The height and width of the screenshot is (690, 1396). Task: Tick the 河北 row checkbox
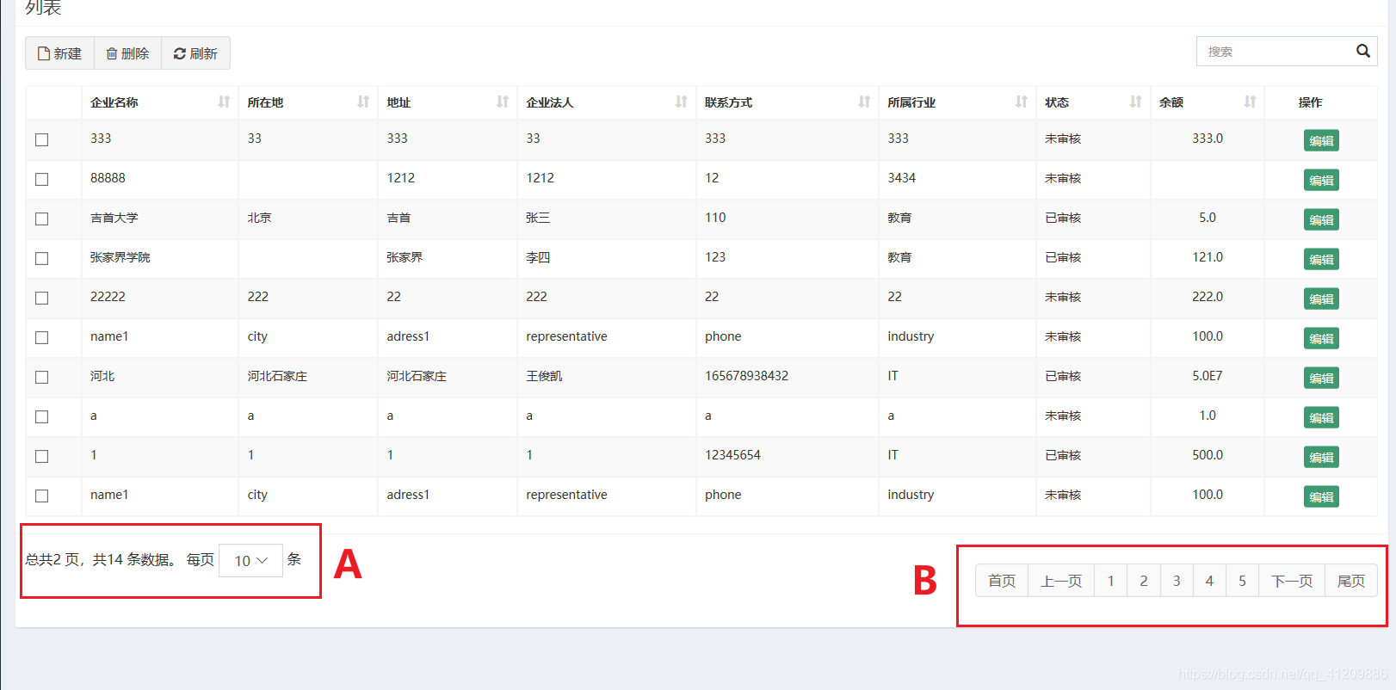(x=41, y=377)
